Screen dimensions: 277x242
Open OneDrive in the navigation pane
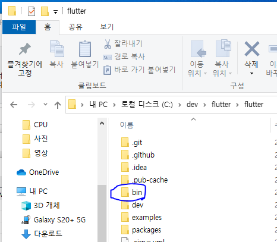tap(37, 172)
